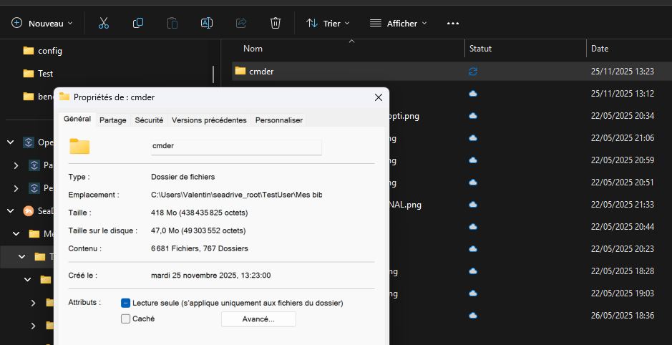Select the config folder icon in sidebar
Image resolution: width=672 pixels, height=345 pixels.
coord(29,51)
